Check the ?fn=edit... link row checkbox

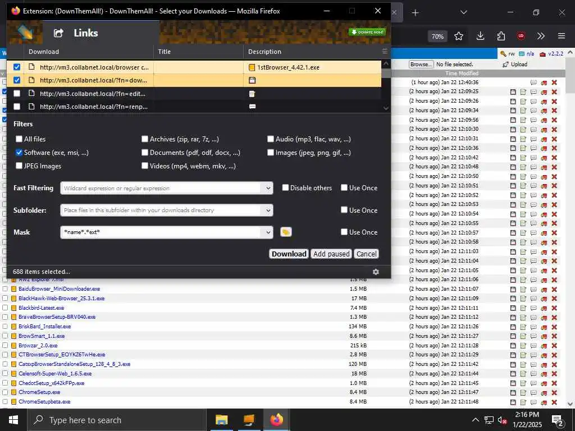(17, 94)
